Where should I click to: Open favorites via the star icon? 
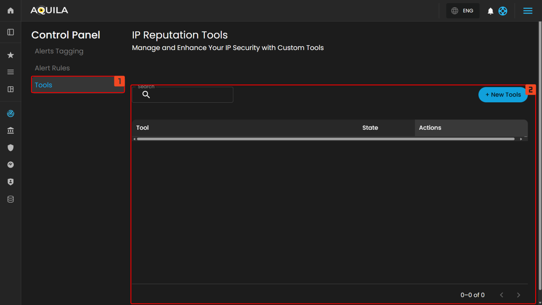(x=11, y=55)
